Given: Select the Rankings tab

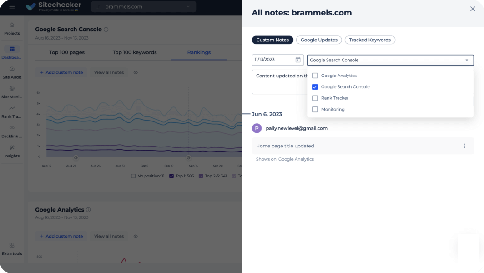Looking at the screenshot, I should click(x=199, y=52).
